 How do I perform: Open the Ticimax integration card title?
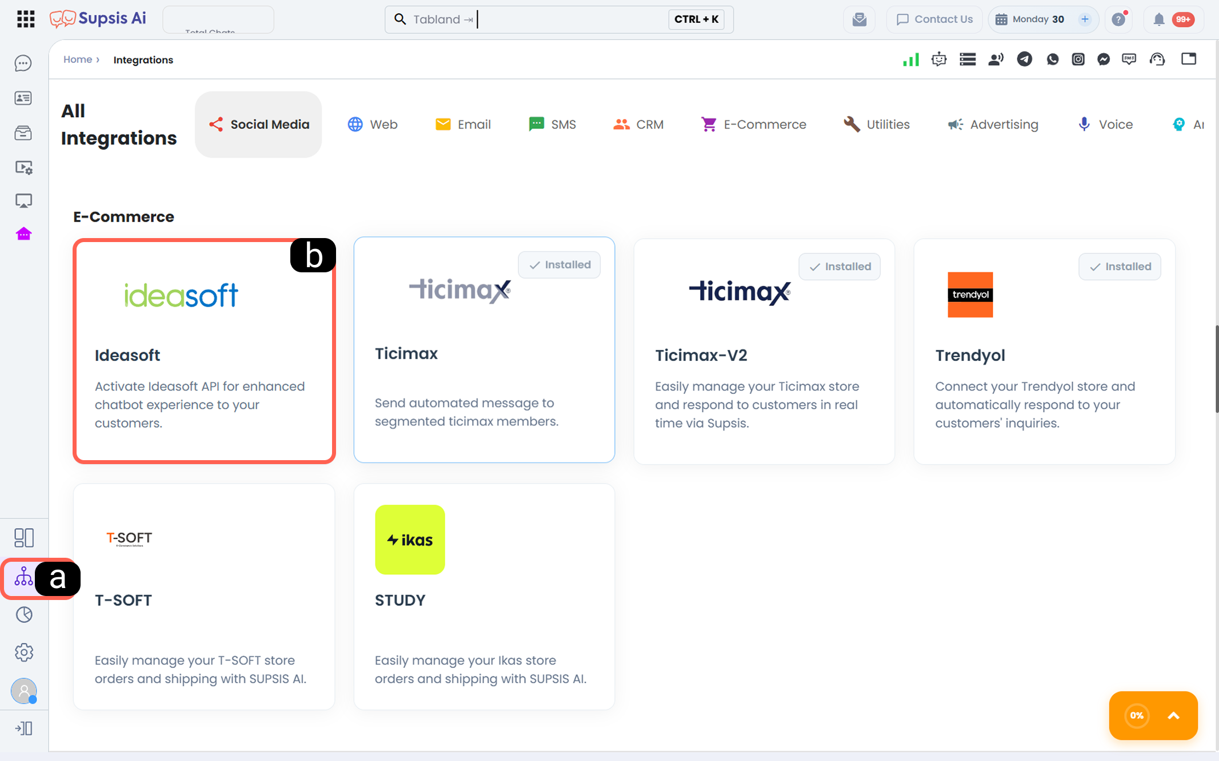click(x=406, y=353)
